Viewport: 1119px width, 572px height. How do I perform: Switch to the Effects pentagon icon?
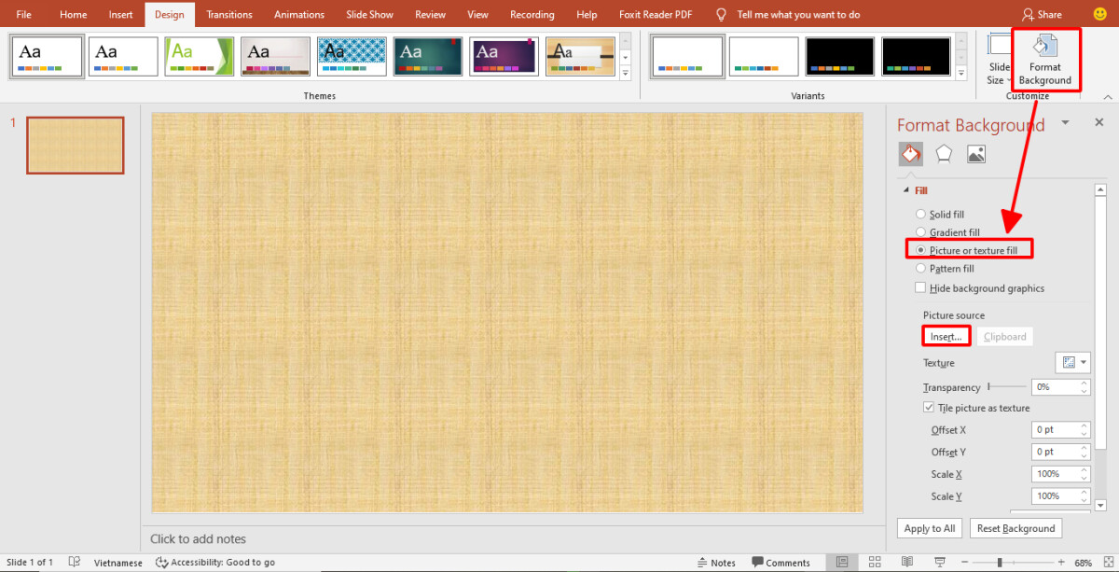pos(944,154)
